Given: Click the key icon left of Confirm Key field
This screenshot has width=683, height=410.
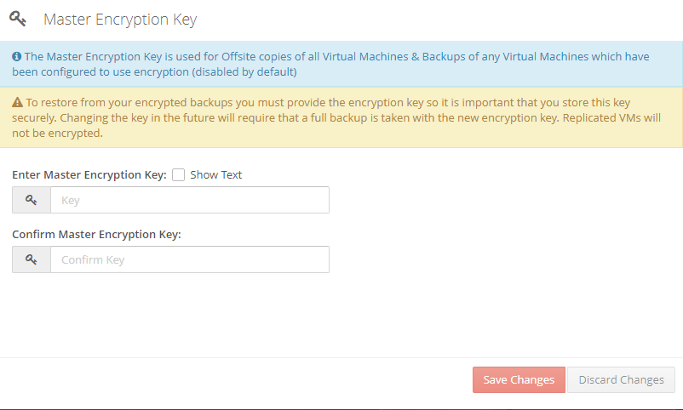Looking at the screenshot, I should pyautogui.click(x=32, y=259).
